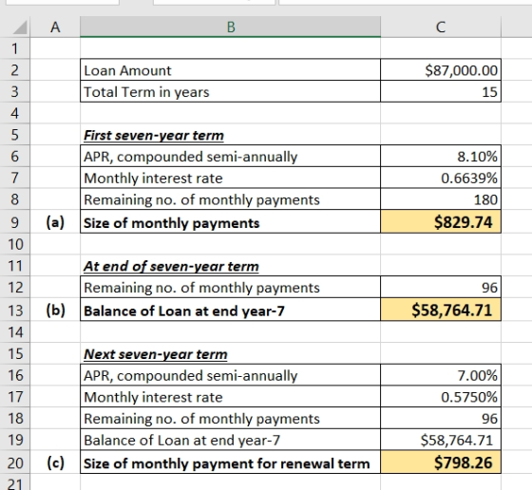The height and width of the screenshot is (490, 532).
Task: Click the Total Term value 15 cell
Action: 441,91
